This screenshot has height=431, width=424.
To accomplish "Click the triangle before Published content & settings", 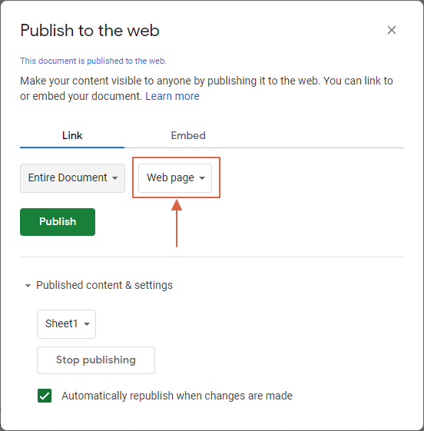I will tap(28, 286).
